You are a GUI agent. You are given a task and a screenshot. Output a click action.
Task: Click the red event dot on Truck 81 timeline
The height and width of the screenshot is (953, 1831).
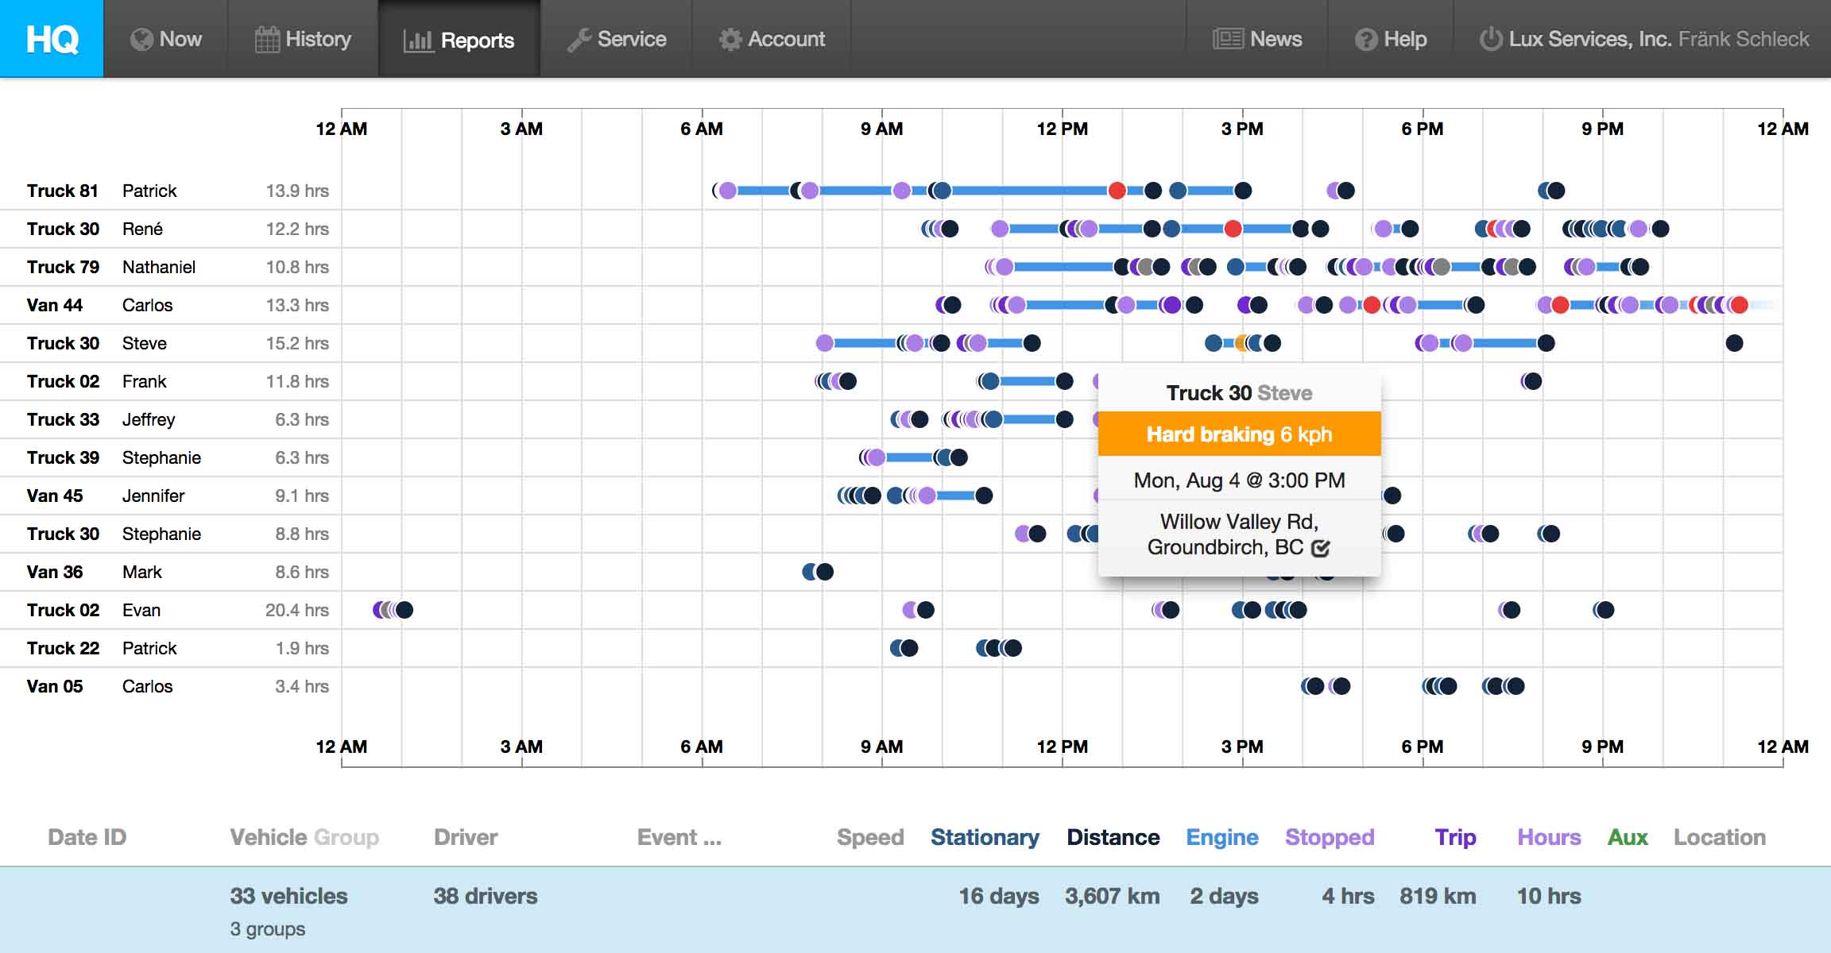point(1117,191)
